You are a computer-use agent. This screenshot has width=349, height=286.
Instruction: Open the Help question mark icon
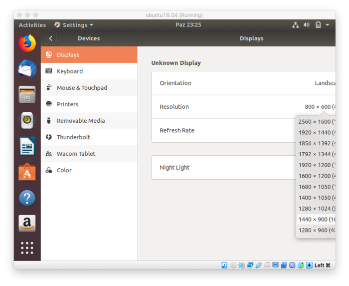coord(27,198)
